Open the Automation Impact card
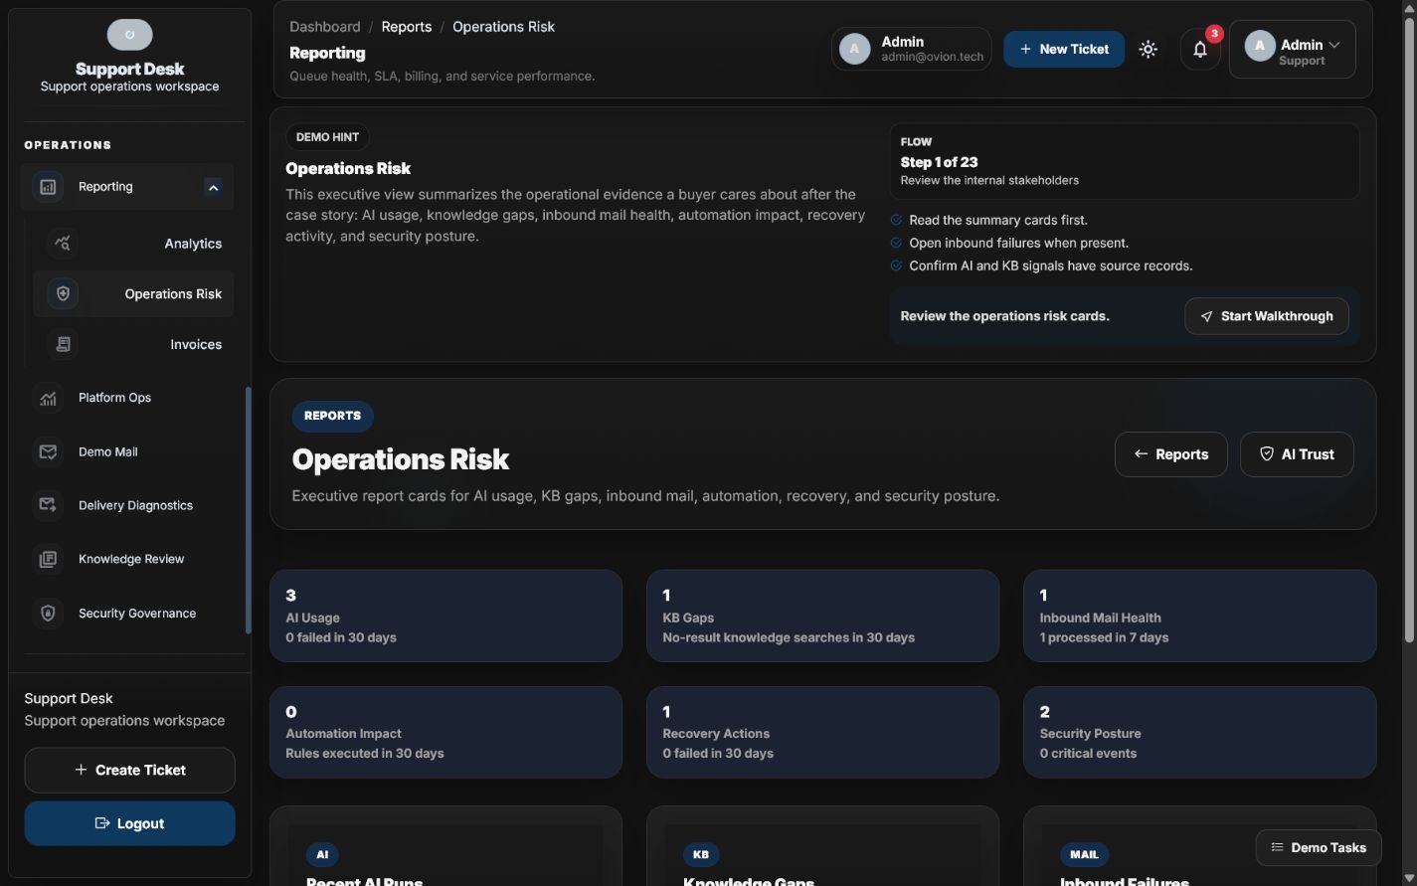 tap(445, 732)
